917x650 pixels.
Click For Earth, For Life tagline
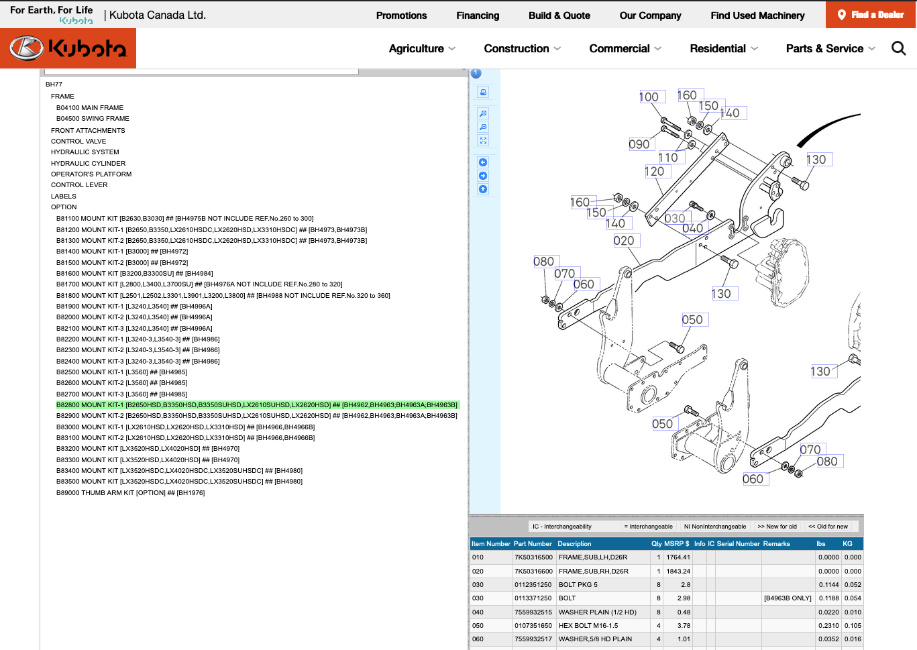52,10
